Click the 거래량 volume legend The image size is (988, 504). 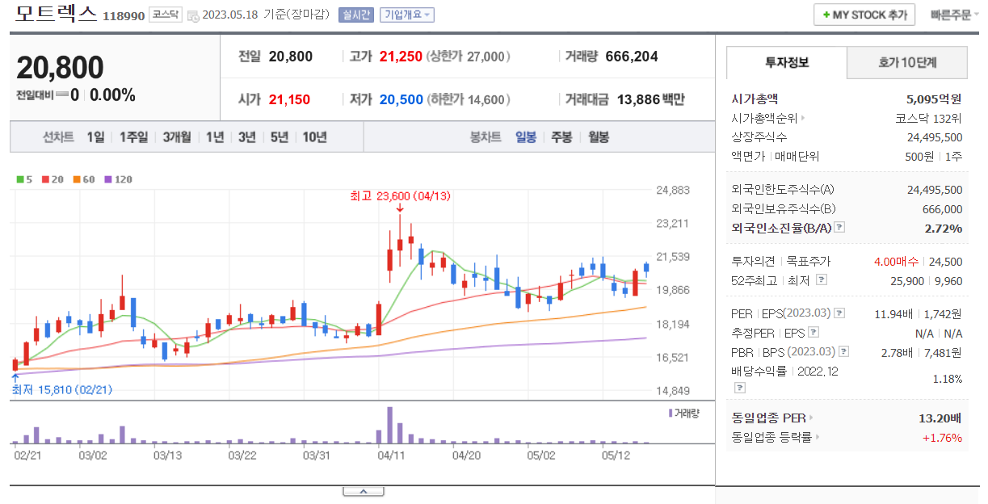pos(684,413)
